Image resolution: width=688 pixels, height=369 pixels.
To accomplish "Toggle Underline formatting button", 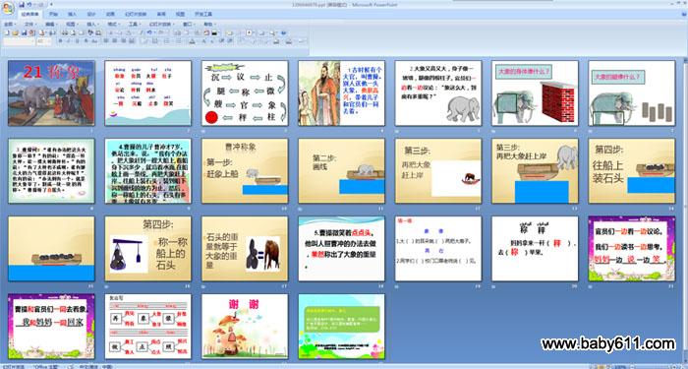I will (x=78, y=41).
